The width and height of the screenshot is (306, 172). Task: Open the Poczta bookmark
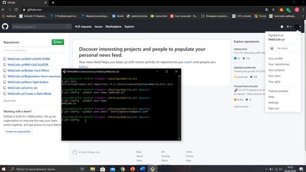[x=260, y=16]
